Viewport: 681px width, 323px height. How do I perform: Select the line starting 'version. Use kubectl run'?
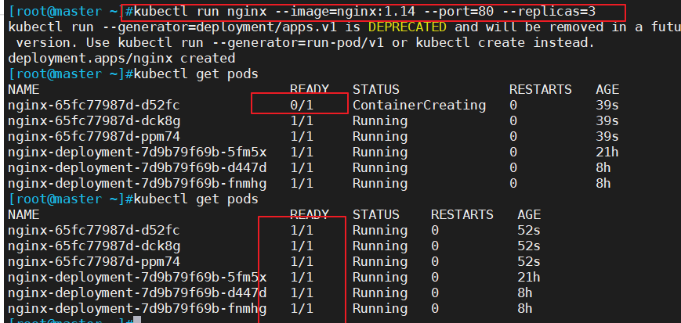coord(305,42)
